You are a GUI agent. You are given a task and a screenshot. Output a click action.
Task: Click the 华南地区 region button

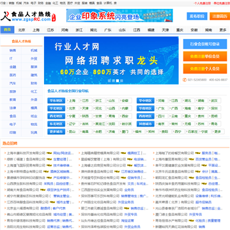(x=146, y=109)
